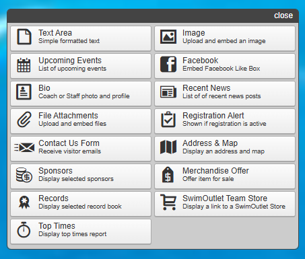Viewport: 305px width, 259px height.
Task: Click "List of of recent news posts"
Action: 222,96
